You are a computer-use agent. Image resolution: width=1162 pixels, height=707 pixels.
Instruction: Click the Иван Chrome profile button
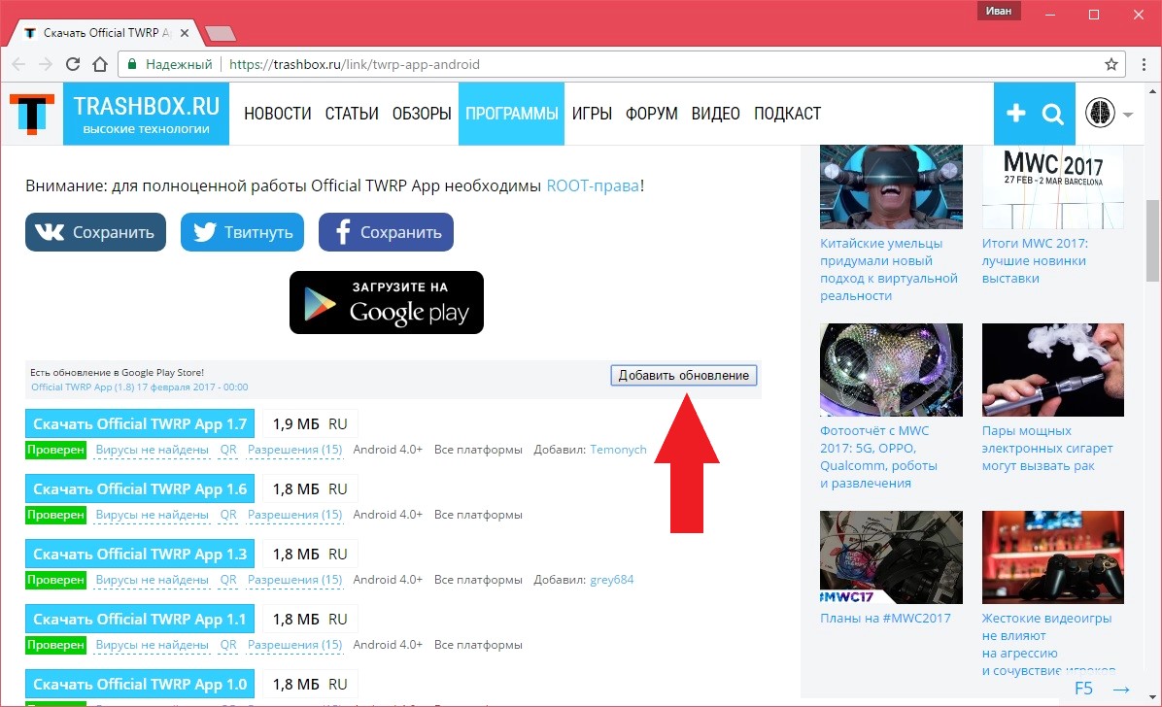(x=998, y=11)
